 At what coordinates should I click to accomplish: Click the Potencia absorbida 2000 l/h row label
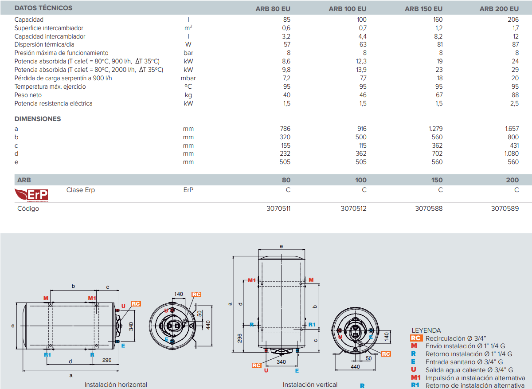(89, 70)
